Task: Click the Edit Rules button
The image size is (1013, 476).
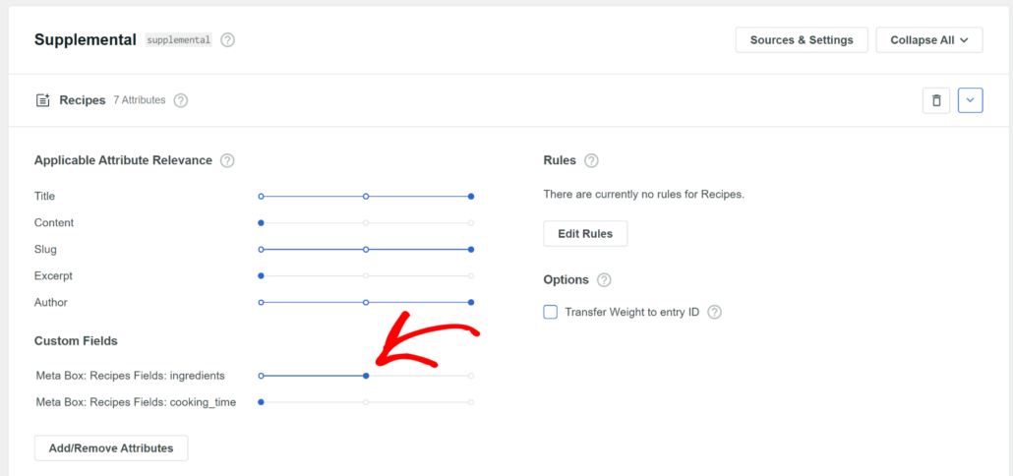Action: [x=585, y=234]
